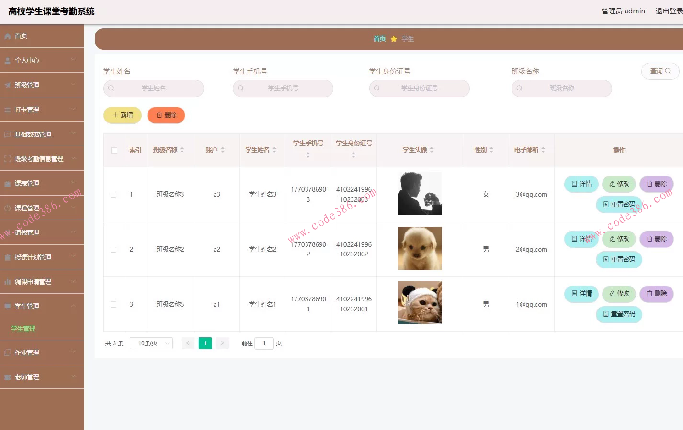This screenshot has height=430, width=683.
Task: Check the row checkbox for 学生姓名3
Action: tap(114, 194)
